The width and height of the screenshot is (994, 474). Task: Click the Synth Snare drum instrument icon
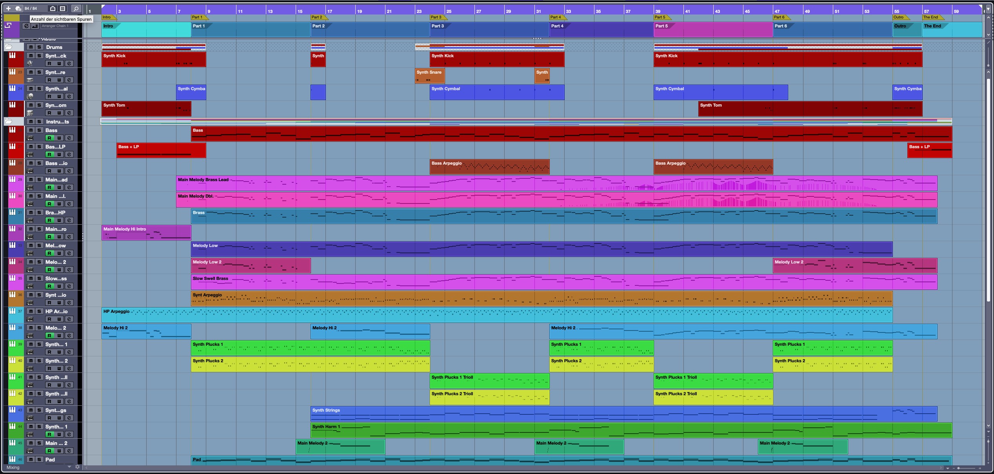[x=30, y=80]
